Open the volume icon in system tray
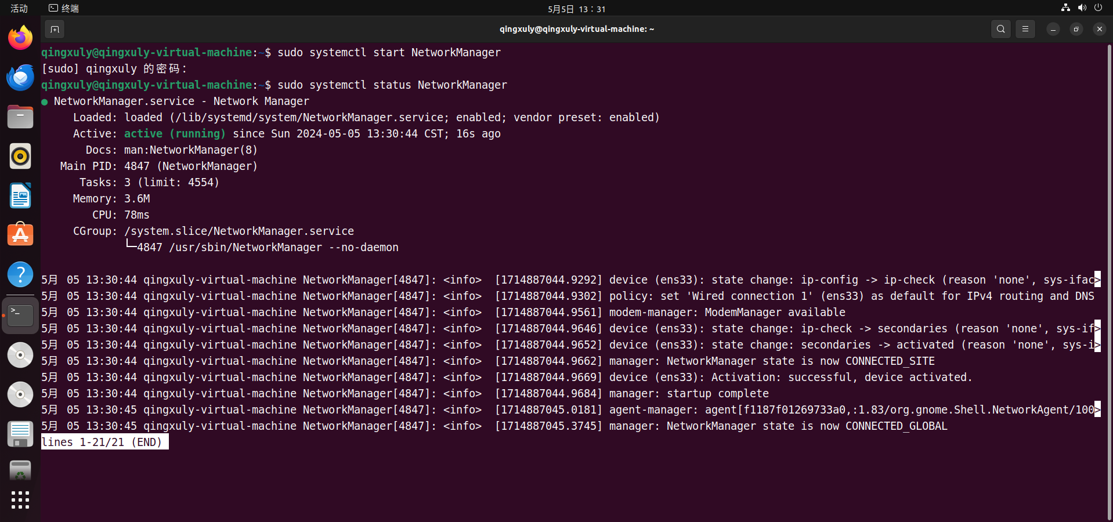This screenshot has width=1113, height=522. [x=1082, y=8]
